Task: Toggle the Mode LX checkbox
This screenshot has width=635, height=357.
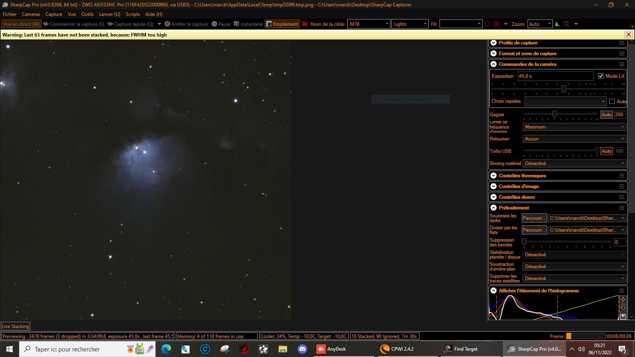Action: (x=601, y=76)
